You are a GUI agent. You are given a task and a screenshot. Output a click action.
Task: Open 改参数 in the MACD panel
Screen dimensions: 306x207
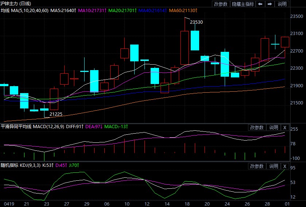(x=257, y=127)
